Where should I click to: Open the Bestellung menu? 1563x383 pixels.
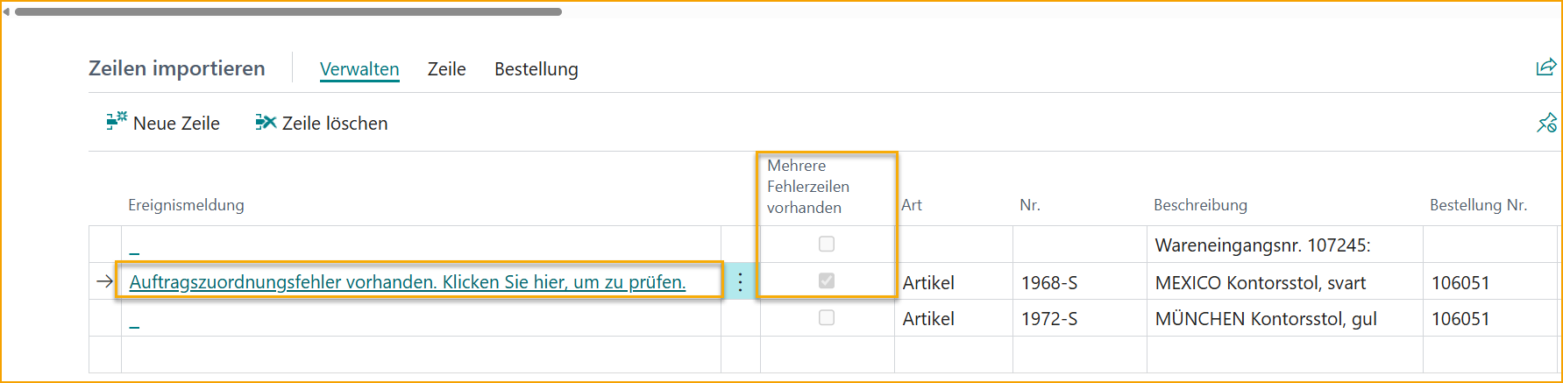click(x=536, y=69)
